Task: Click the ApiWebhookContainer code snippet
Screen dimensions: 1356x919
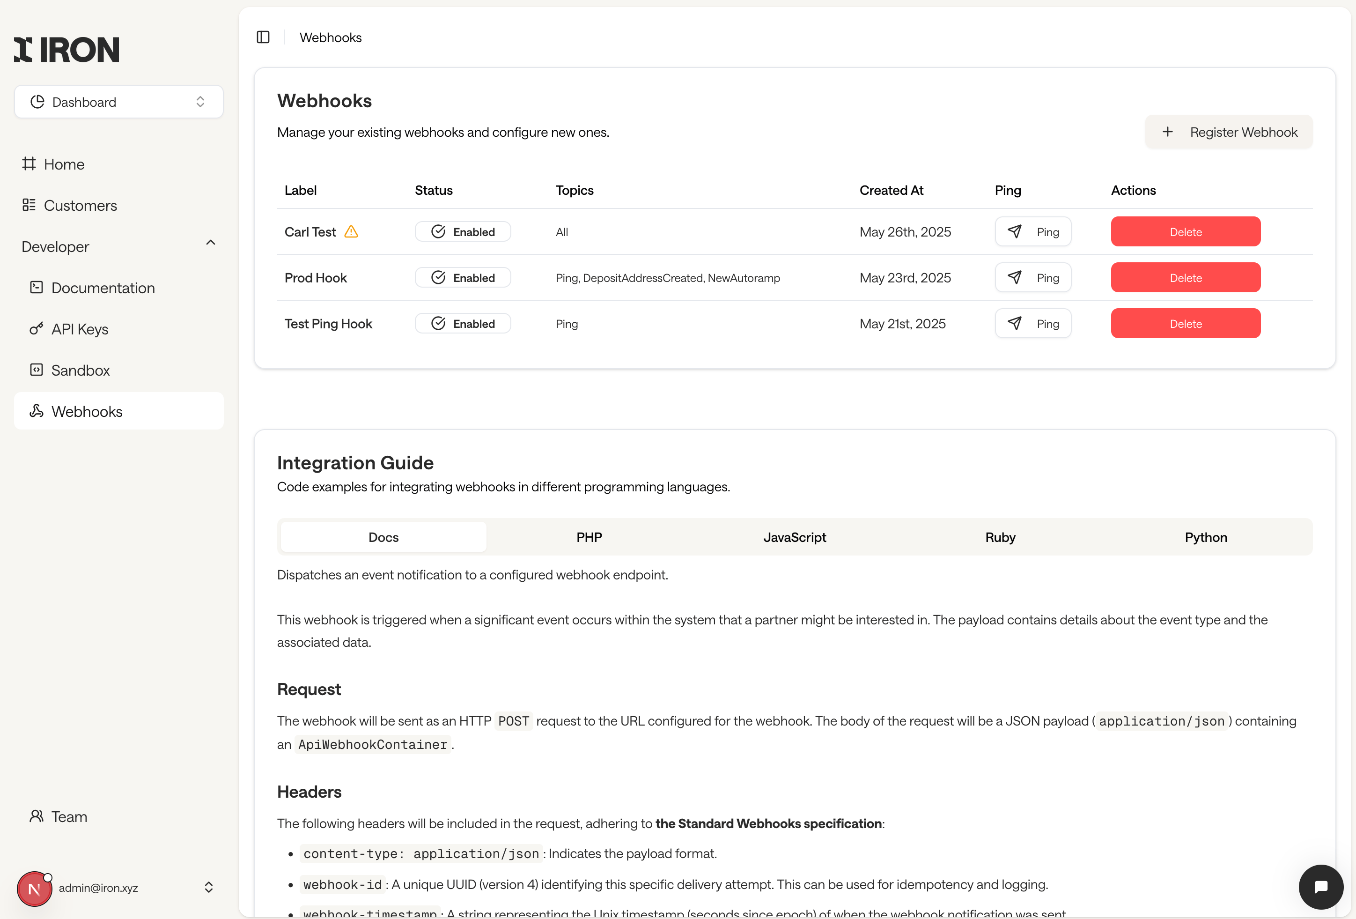Action: coord(372,744)
